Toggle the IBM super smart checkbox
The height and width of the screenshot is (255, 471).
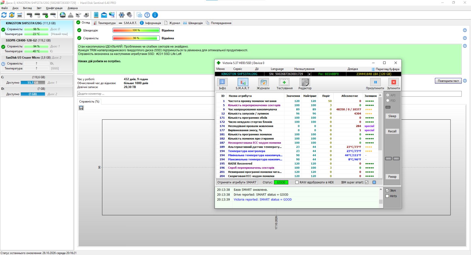(367, 182)
